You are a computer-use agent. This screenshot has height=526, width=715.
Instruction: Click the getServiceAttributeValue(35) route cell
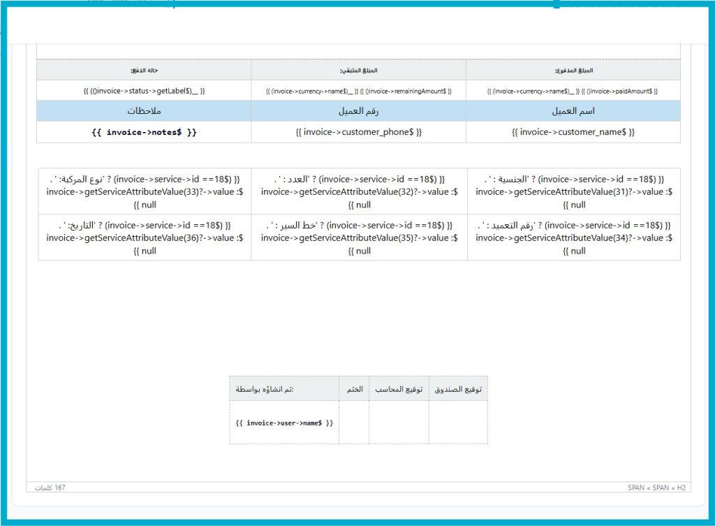[x=359, y=238]
